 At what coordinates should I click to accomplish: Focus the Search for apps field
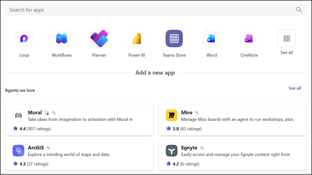tap(156, 10)
